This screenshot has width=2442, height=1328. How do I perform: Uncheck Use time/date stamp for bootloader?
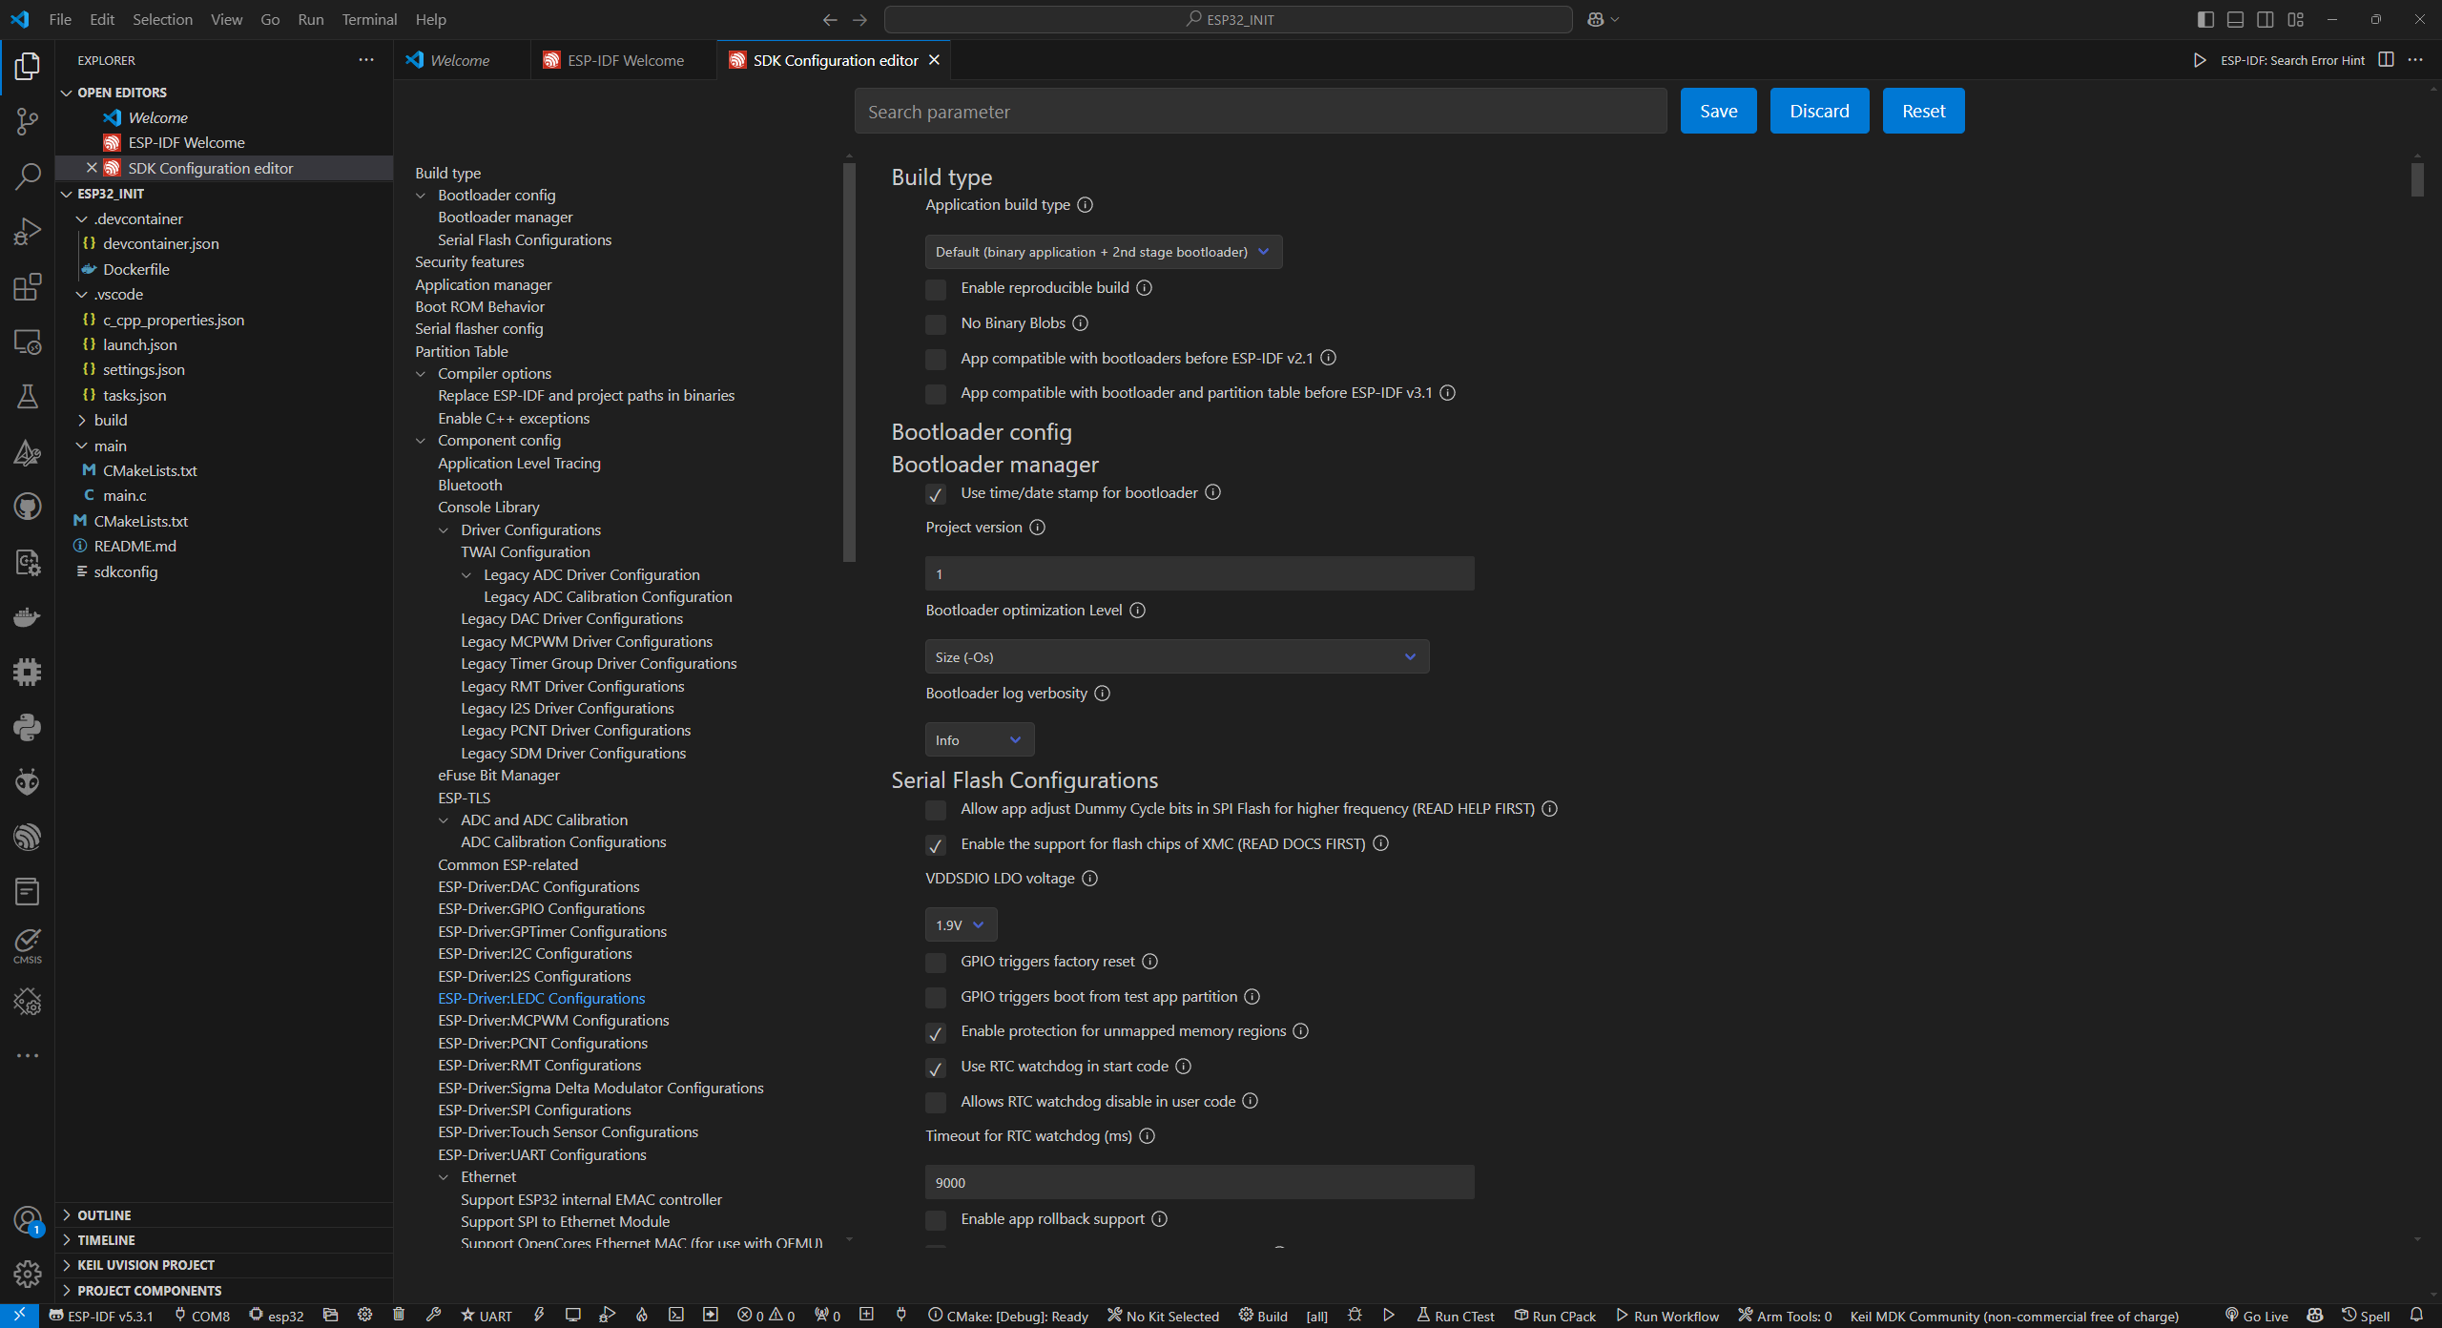coord(936,495)
